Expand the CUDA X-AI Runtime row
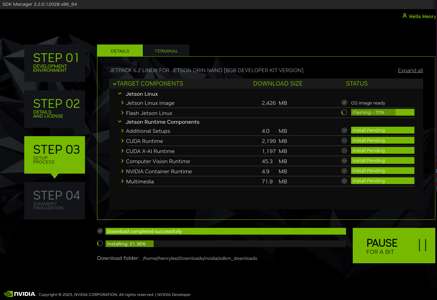This screenshot has width=437, height=300. pyautogui.click(x=122, y=151)
